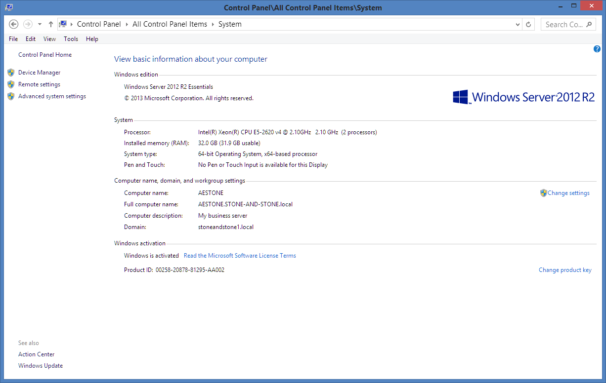Maximize the System window
The height and width of the screenshot is (383, 606).
click(x=573, y=6)
